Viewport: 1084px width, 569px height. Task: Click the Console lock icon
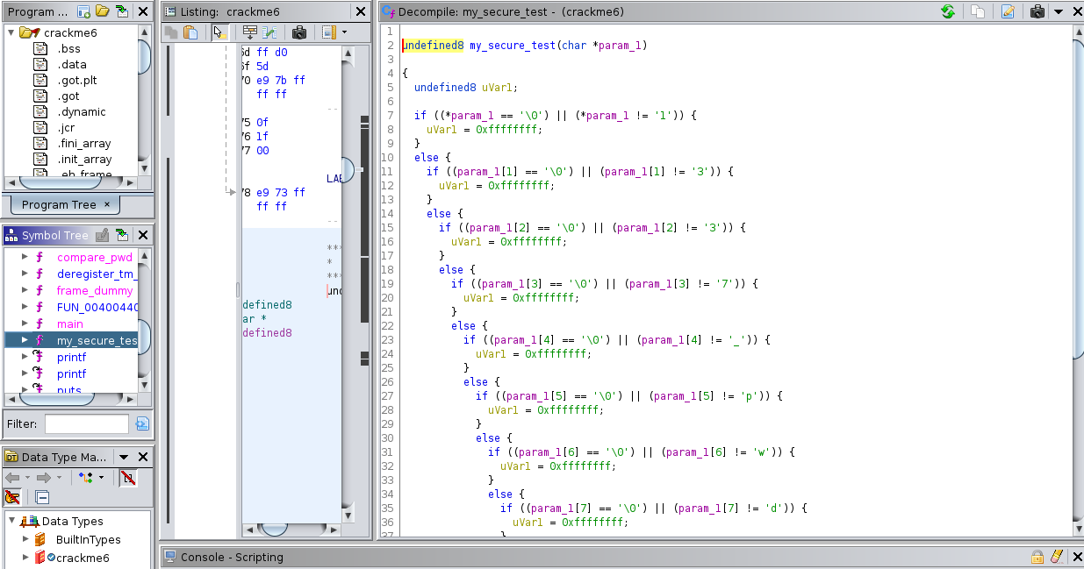(x=1037, y=557)
